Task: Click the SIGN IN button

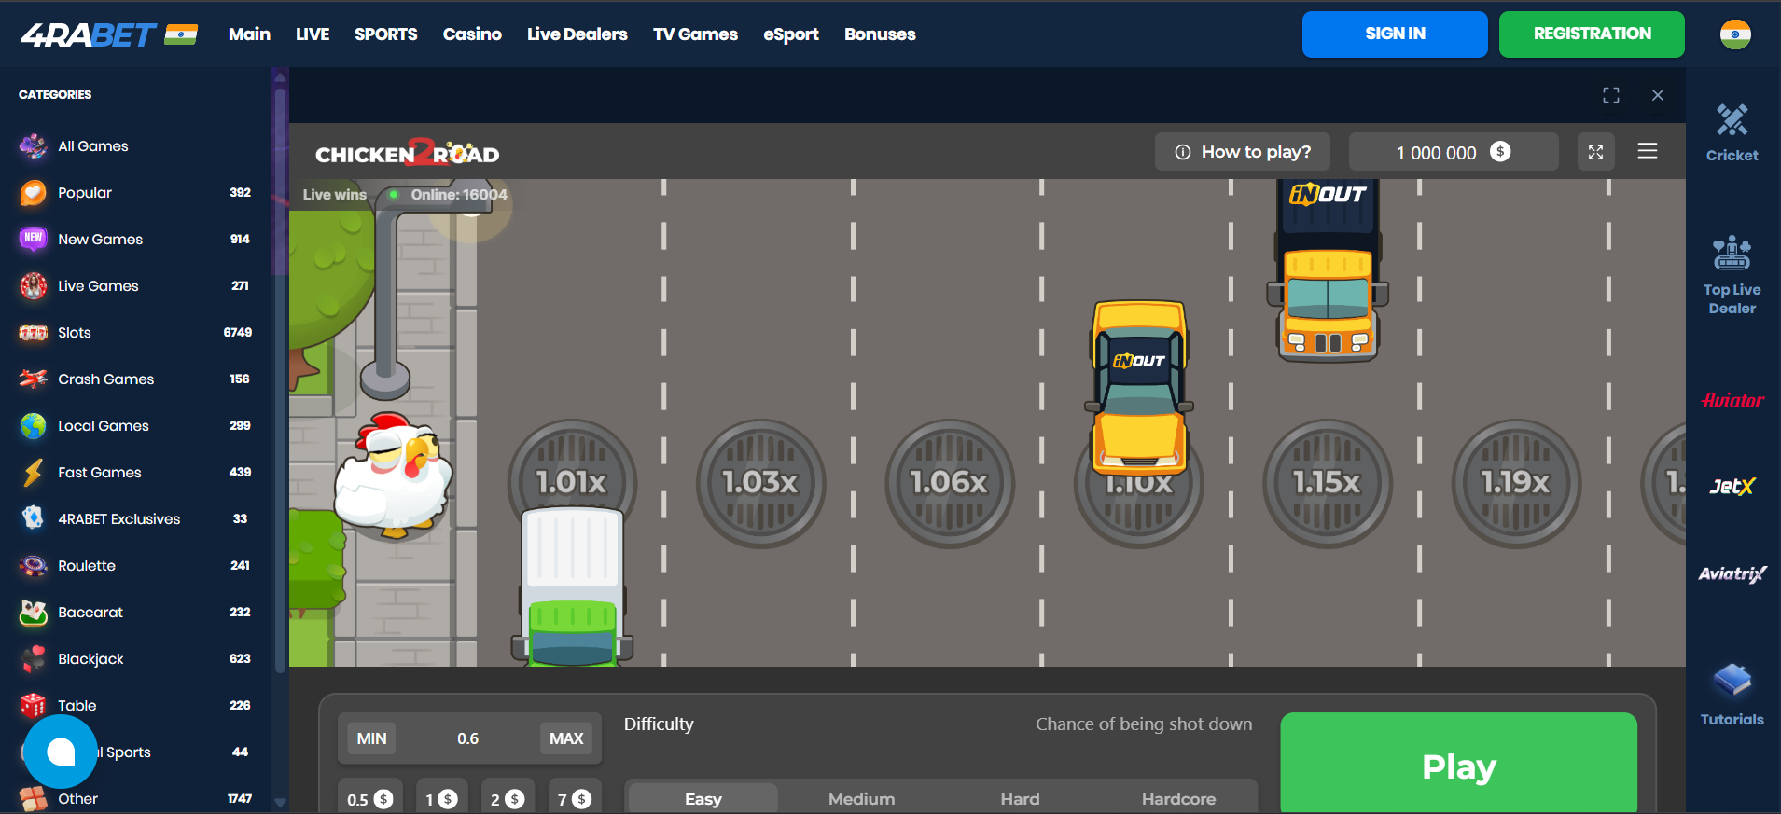Action: [1395, 34]
